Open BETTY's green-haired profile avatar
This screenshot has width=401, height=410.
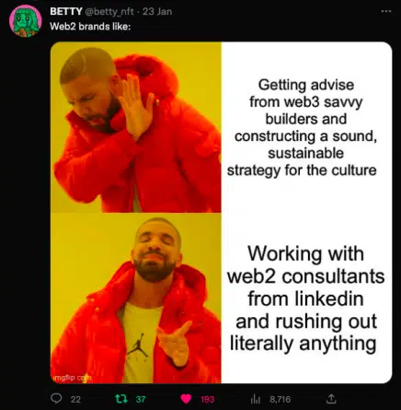point(26,21)
